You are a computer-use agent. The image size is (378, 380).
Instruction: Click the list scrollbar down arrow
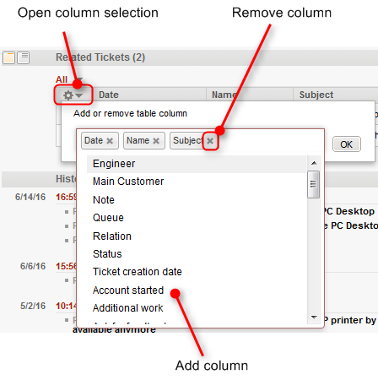[x=314, y=318]
